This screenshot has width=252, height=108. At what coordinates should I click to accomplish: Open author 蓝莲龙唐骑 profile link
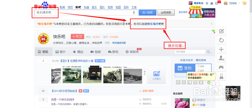[148, 91]
